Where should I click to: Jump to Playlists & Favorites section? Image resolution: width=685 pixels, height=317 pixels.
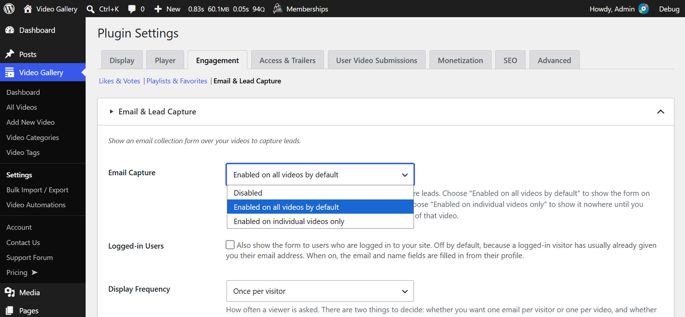tap(177, 81)
